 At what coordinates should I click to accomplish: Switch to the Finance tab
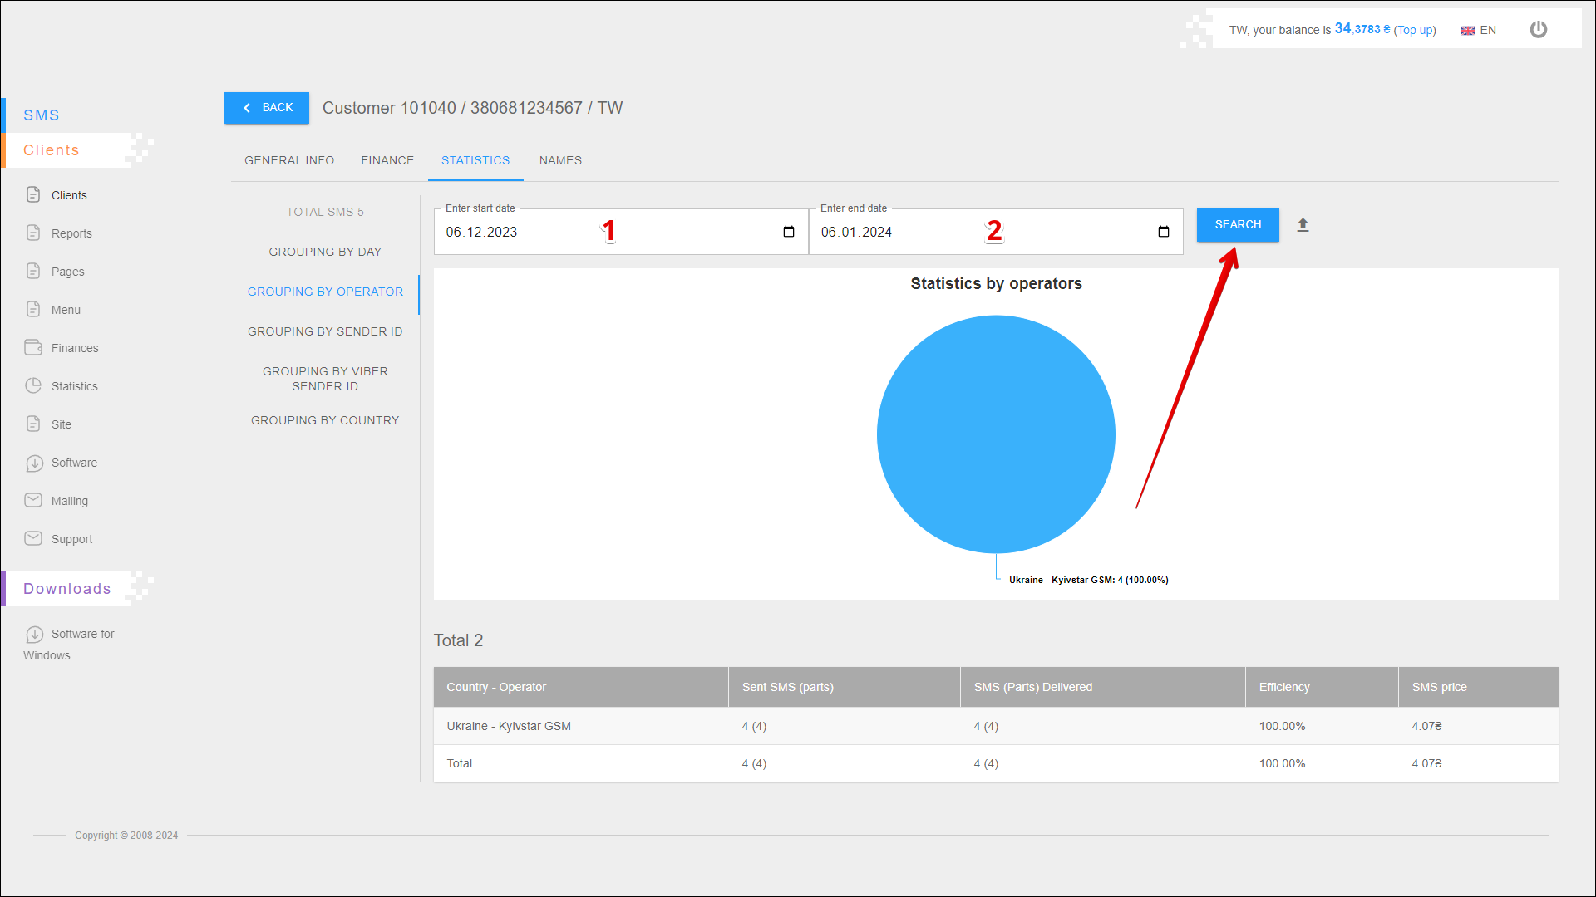point(387,160)
